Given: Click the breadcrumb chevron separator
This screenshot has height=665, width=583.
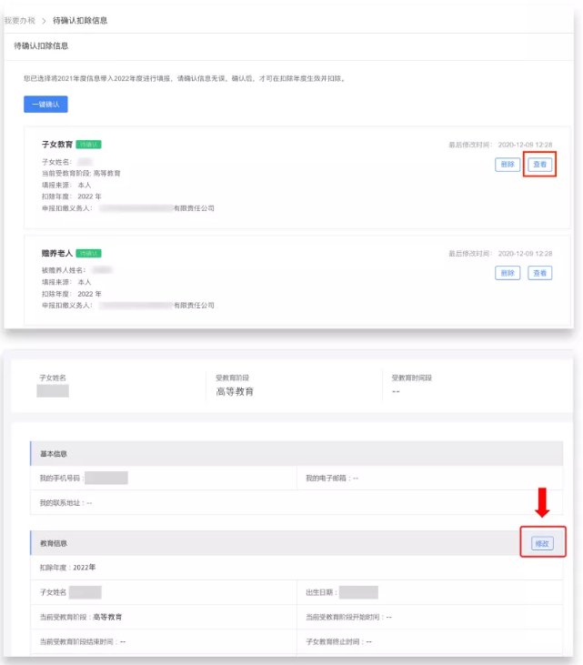Looking at the screenshot, I should coord(43,20).
